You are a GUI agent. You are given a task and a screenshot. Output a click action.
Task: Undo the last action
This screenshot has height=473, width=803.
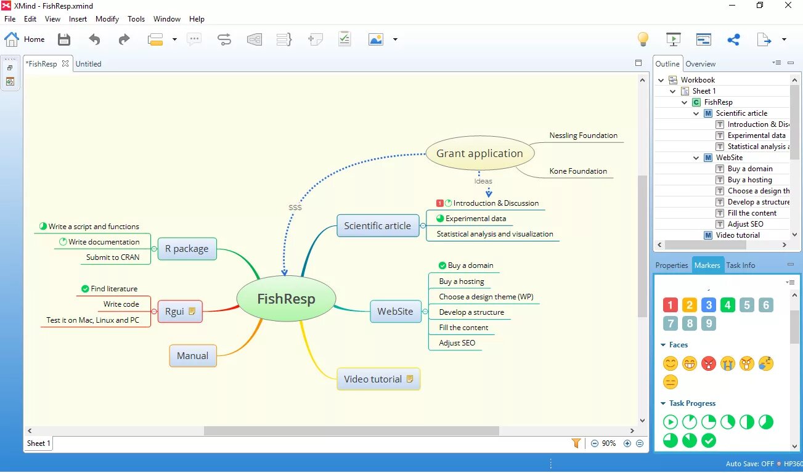(94, 39)
